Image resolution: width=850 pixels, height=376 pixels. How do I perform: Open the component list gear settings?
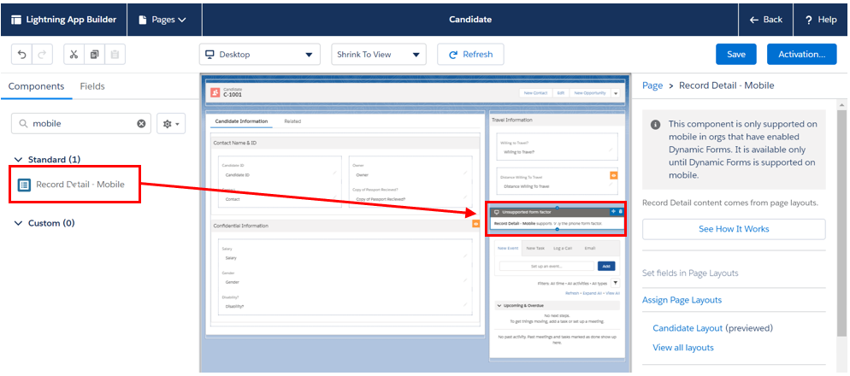click(171, 124)
